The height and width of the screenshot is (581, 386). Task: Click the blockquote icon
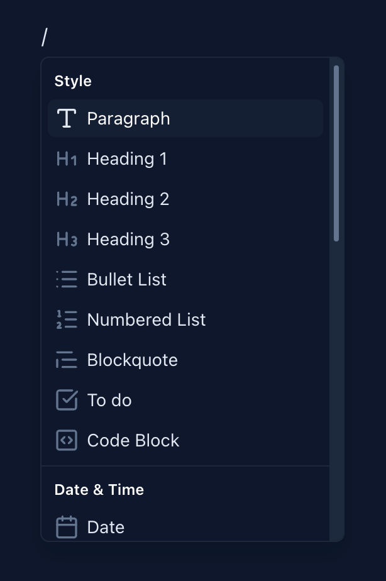coord(67,360)
